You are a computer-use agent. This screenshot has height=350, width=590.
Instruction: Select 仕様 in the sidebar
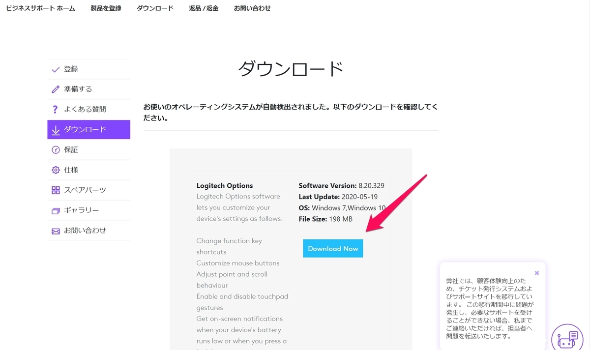[x=89, y=170]
